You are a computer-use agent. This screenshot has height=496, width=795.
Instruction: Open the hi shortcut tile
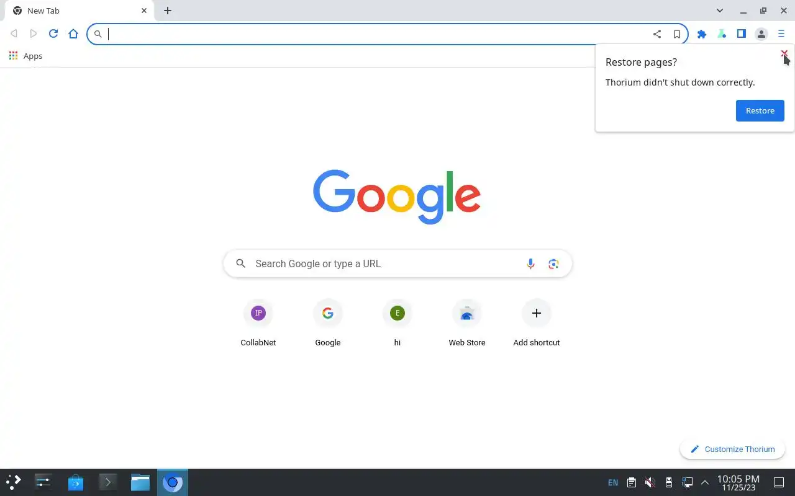pos(397,324)
